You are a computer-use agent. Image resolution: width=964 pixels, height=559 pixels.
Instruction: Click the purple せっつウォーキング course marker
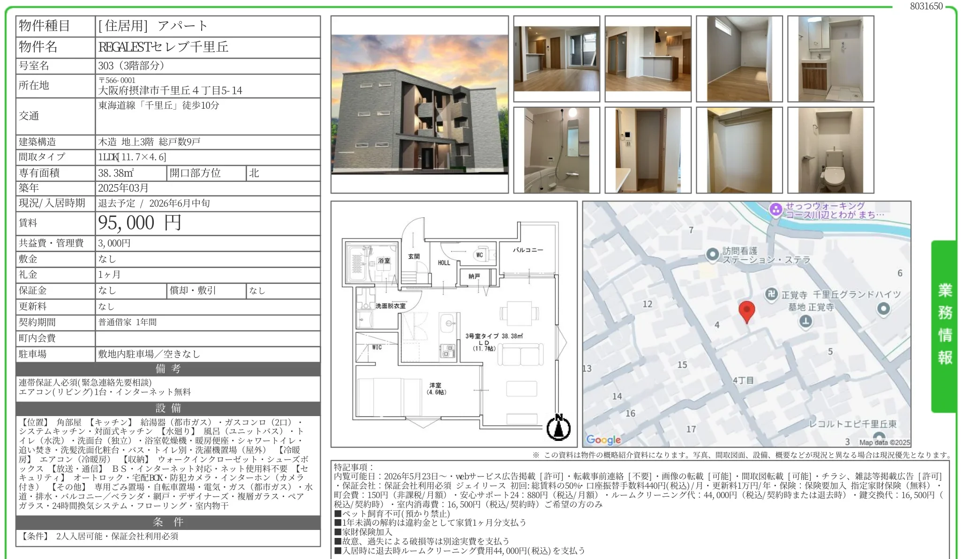776,209
